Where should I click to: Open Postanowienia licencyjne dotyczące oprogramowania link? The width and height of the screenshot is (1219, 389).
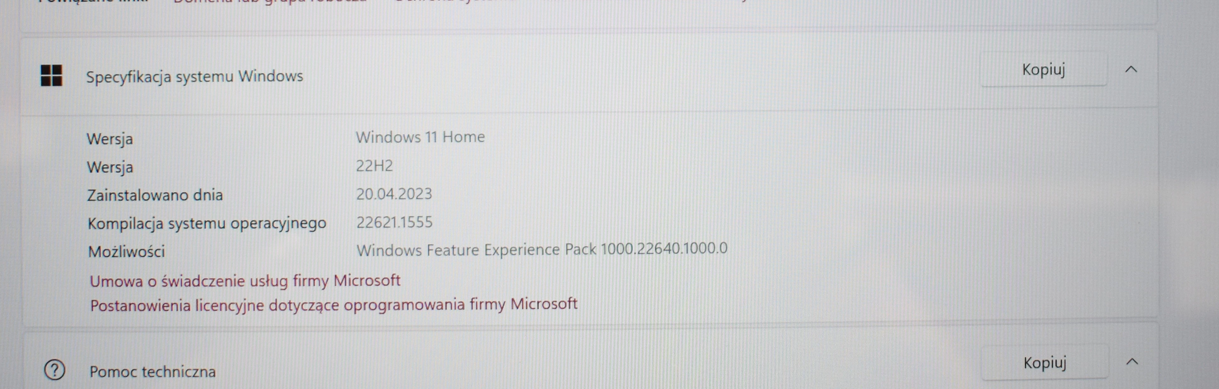pos(334,305)
